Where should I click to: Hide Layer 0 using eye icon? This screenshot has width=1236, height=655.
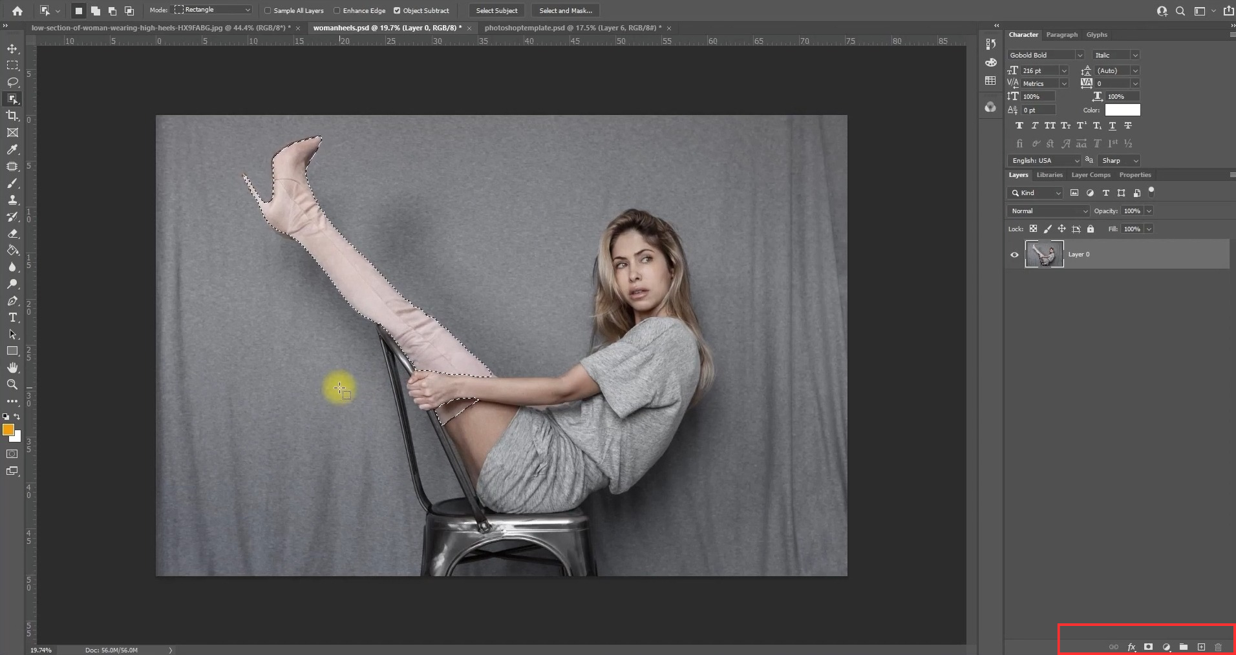click(x=1014, y=255)
